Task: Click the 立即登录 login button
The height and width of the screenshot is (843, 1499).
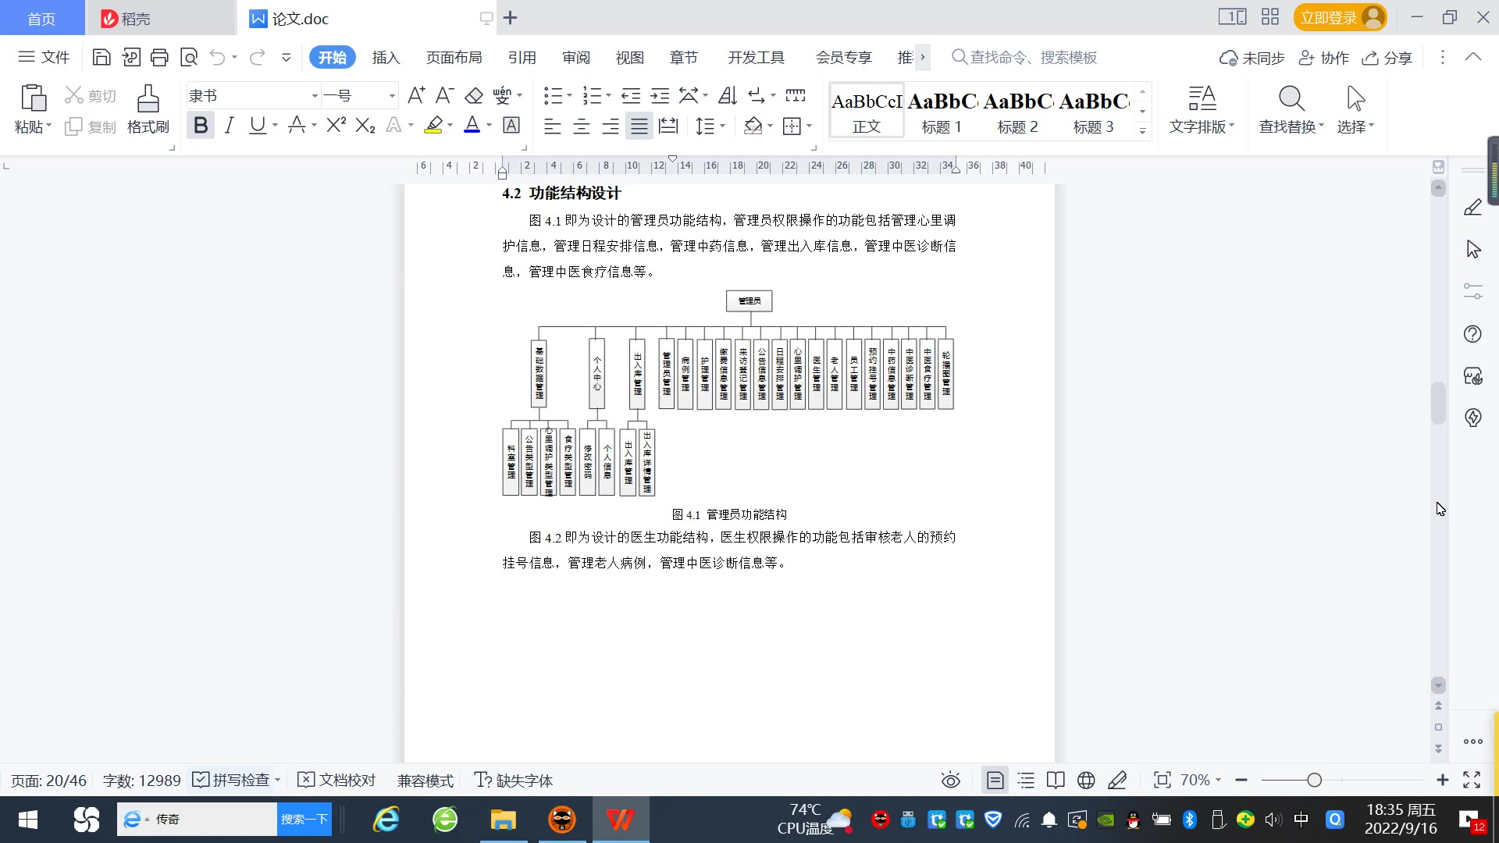Action: click(x=1328, y=17)
